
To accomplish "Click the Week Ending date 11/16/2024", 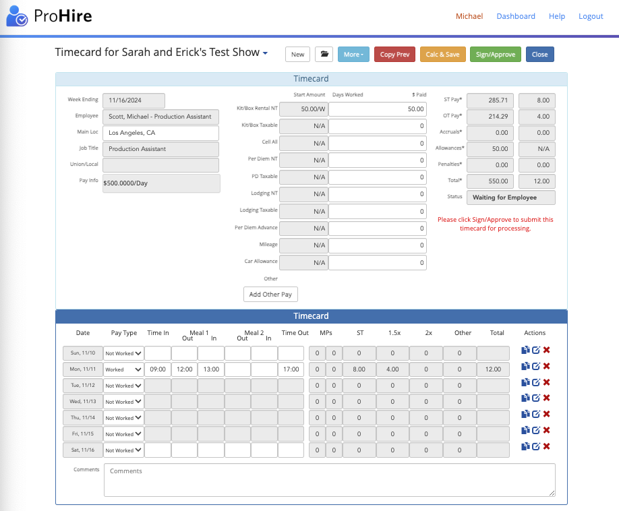I will [134, 100].
